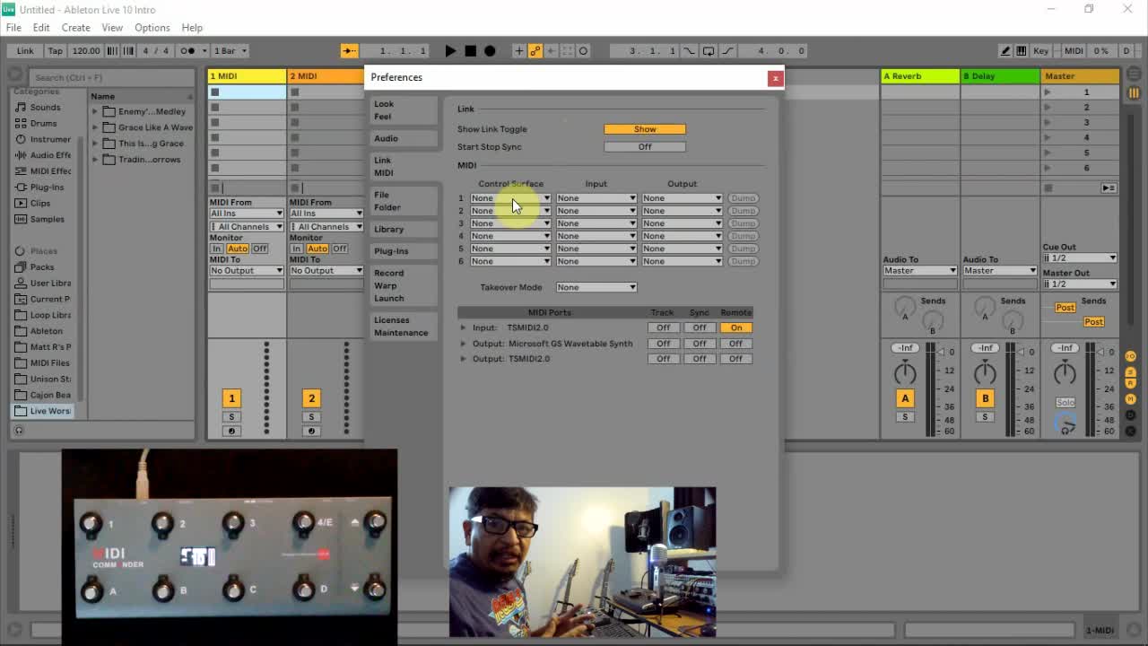Open the Create menu
1148x646 pixels.
pos(75,28)
